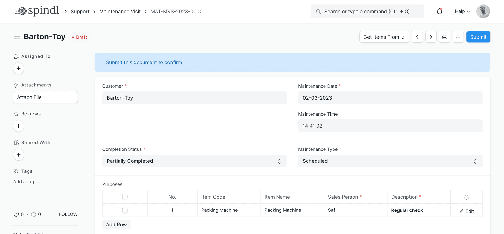
Task: Navigate to Maintenance Visit breadcrumb
Action: [x=120, y=12]
